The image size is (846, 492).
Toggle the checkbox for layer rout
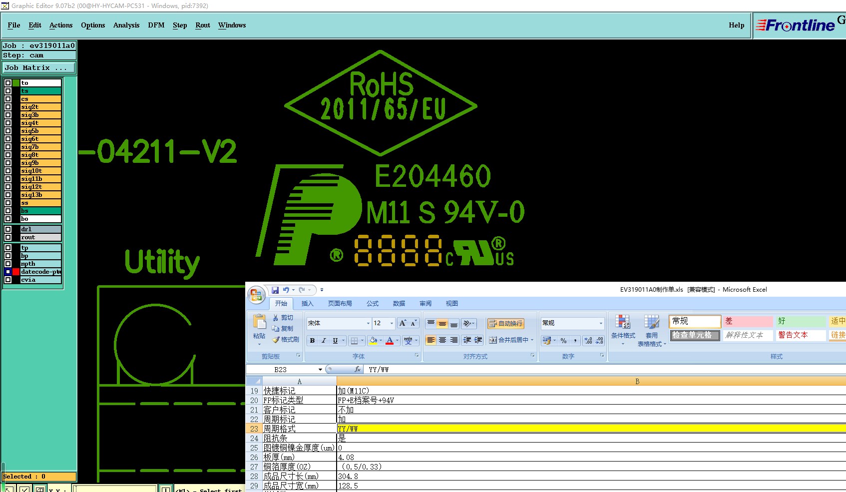pos(8,237)
